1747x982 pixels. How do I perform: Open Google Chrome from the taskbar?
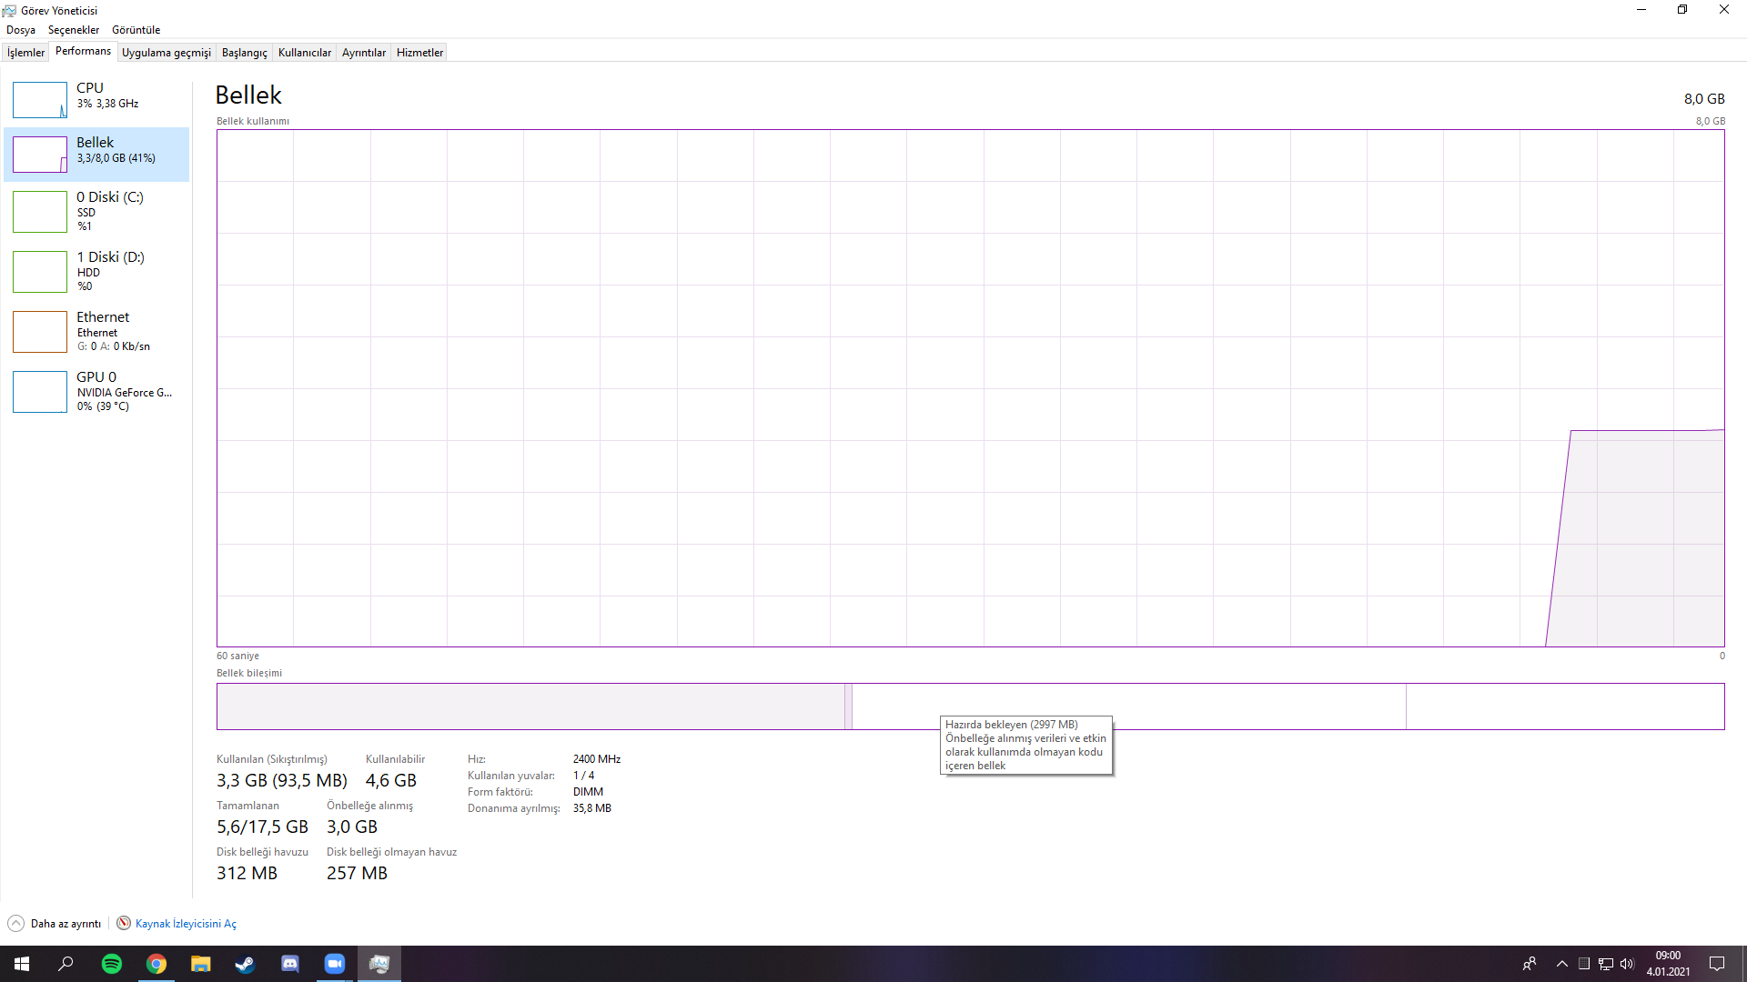click(157, 964)
